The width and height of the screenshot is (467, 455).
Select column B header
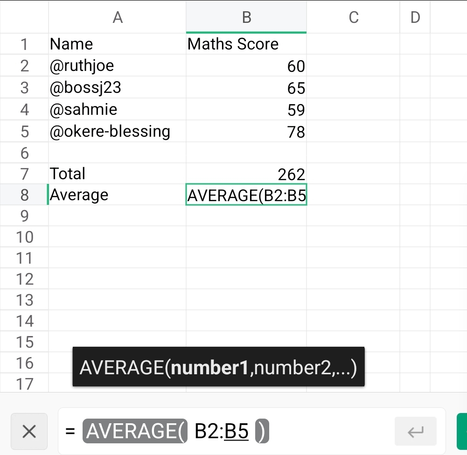tap(246, 17)
